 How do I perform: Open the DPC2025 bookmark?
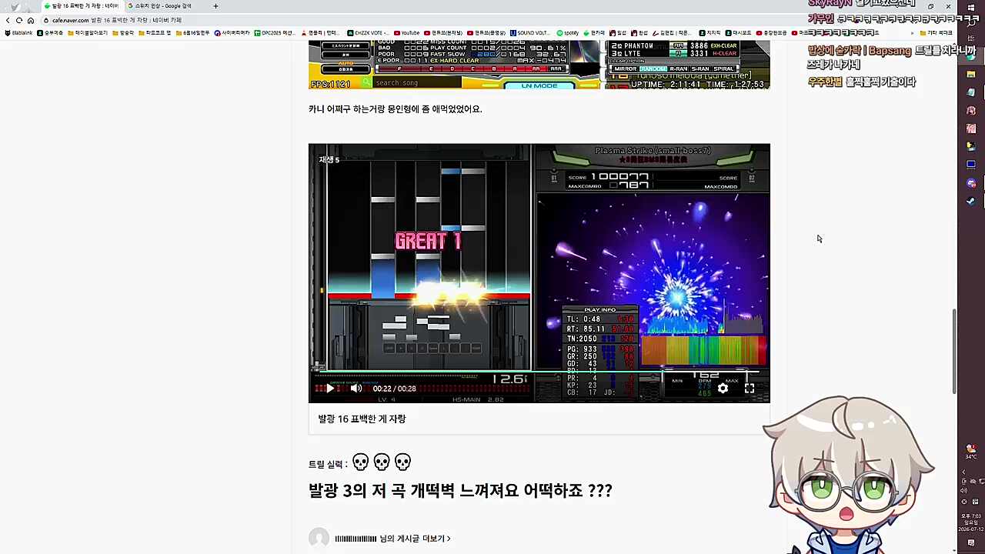coord(275,33)
